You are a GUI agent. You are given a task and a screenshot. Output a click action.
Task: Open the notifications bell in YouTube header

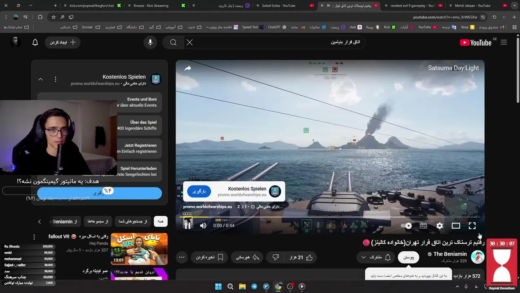35,42
